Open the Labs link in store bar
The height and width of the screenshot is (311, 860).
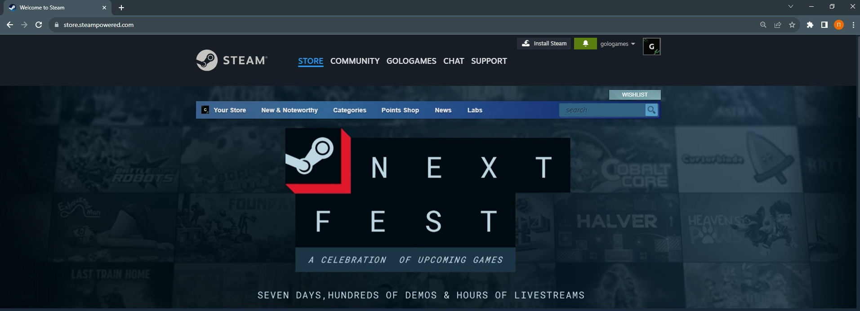coord(475,110)
